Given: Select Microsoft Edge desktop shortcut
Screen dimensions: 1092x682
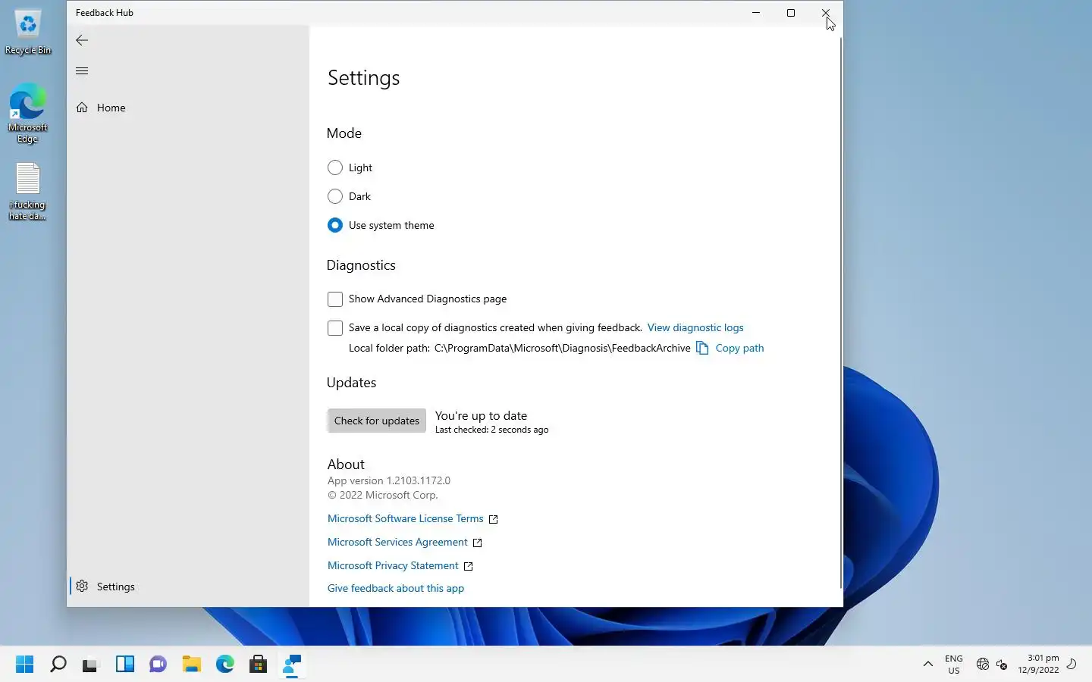Looking at the screenshot, I should [28, 114].
